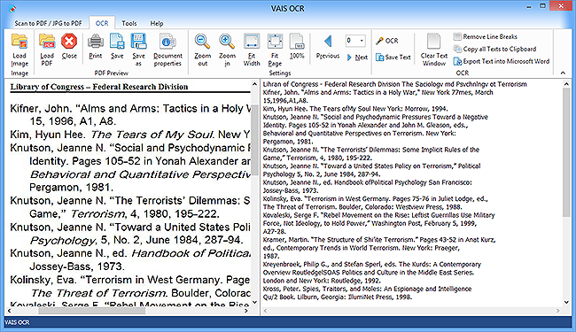Click the right arrow under the OCR text pane
Image resolution: width=576 pixels, height=332 pixels.
click(558, 311)
